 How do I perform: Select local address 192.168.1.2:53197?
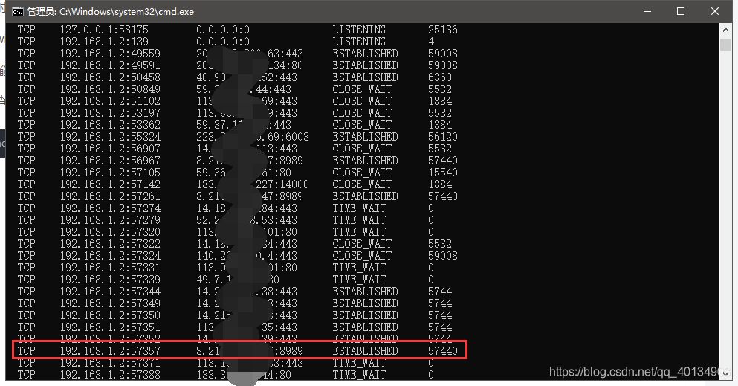pyautogui.click(x=110, y=113)
